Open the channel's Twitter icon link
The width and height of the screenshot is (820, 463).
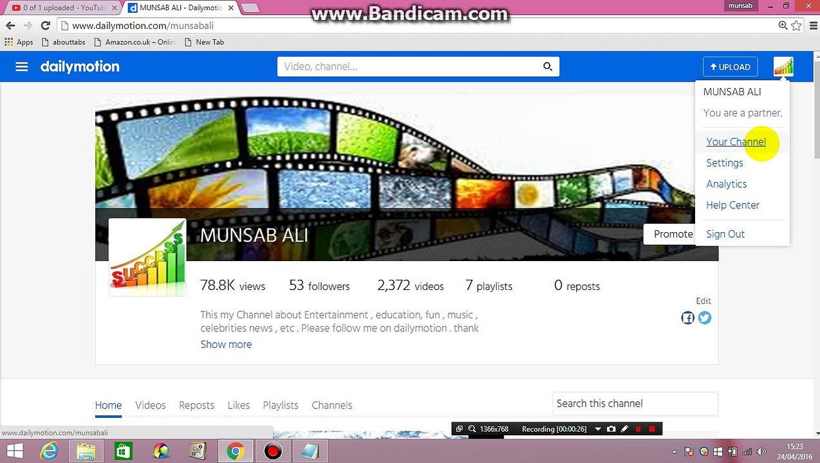click(x=705, y=318)
